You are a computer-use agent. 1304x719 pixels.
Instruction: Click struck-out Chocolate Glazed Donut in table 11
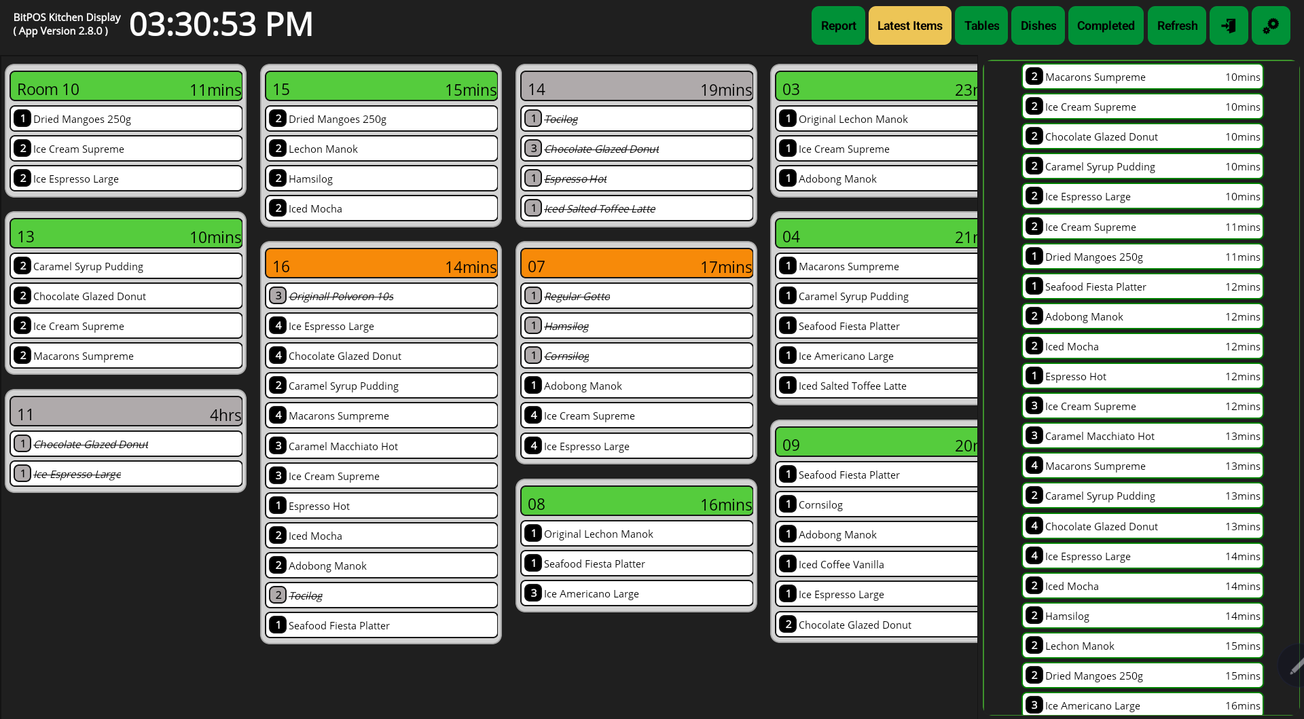point(126,444)
